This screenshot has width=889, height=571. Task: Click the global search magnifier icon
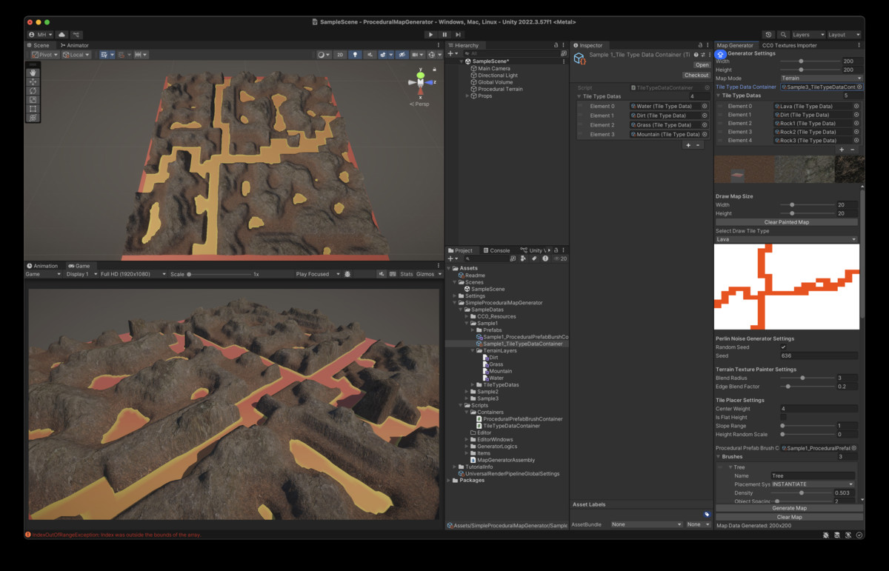point(782,35)
